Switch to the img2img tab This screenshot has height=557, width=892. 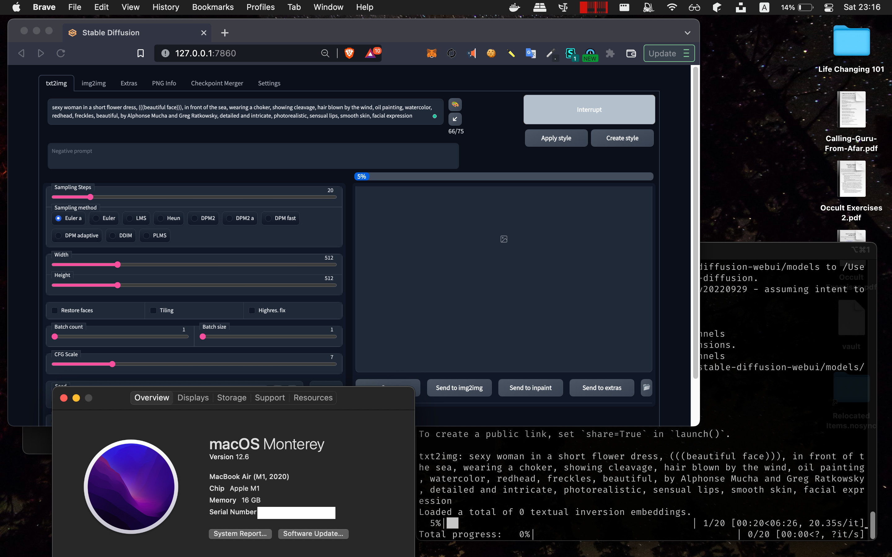tap(94, 83)
